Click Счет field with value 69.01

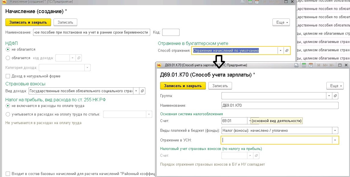234,121
